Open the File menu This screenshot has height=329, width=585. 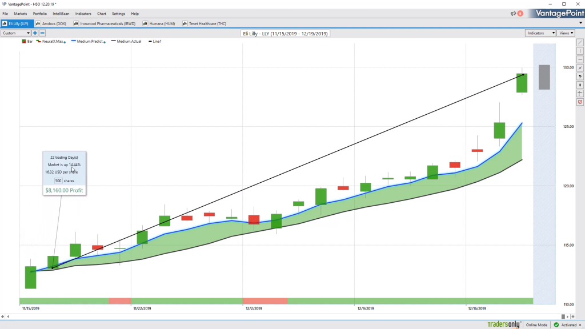point(5,14)
